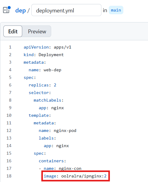Click the matchLabels: line
Image resolution: width=148 pixels, height=182 pixels.
coord(49,100)
